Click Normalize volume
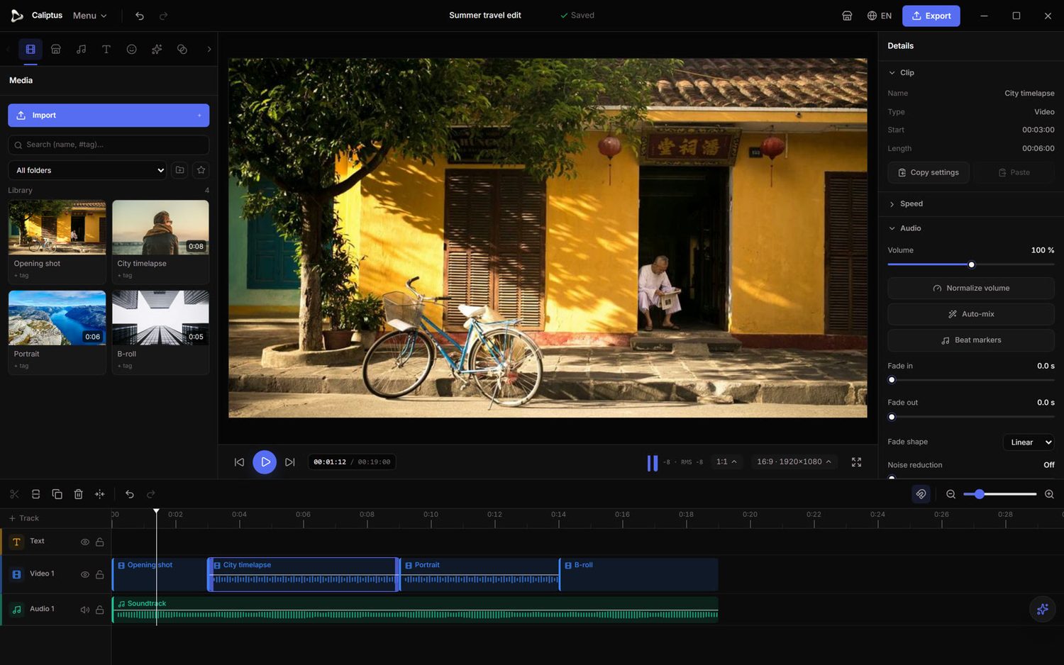 click(x=971, y=288)
